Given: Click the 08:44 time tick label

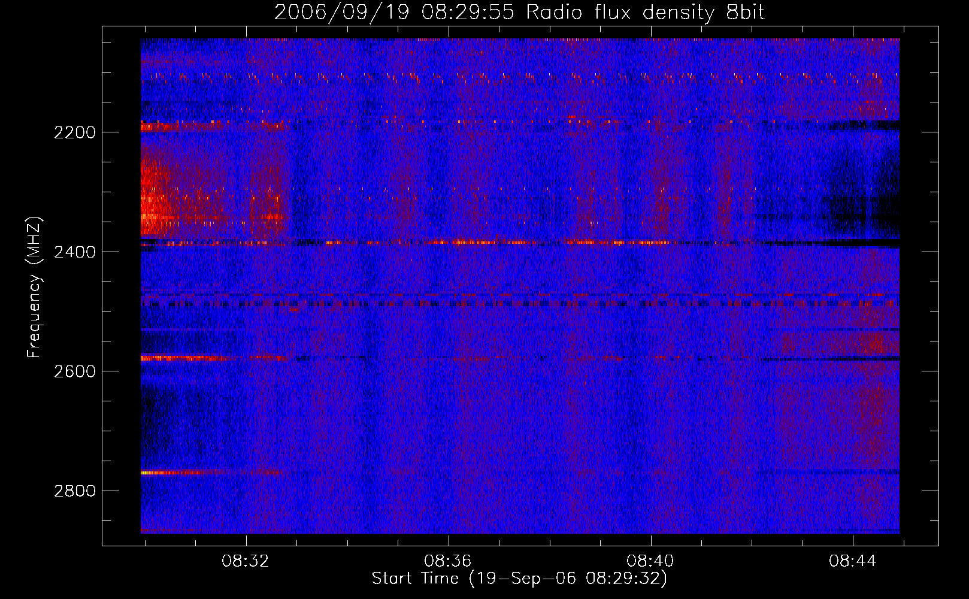Looking at the screenshot, I should coord(853,561).
